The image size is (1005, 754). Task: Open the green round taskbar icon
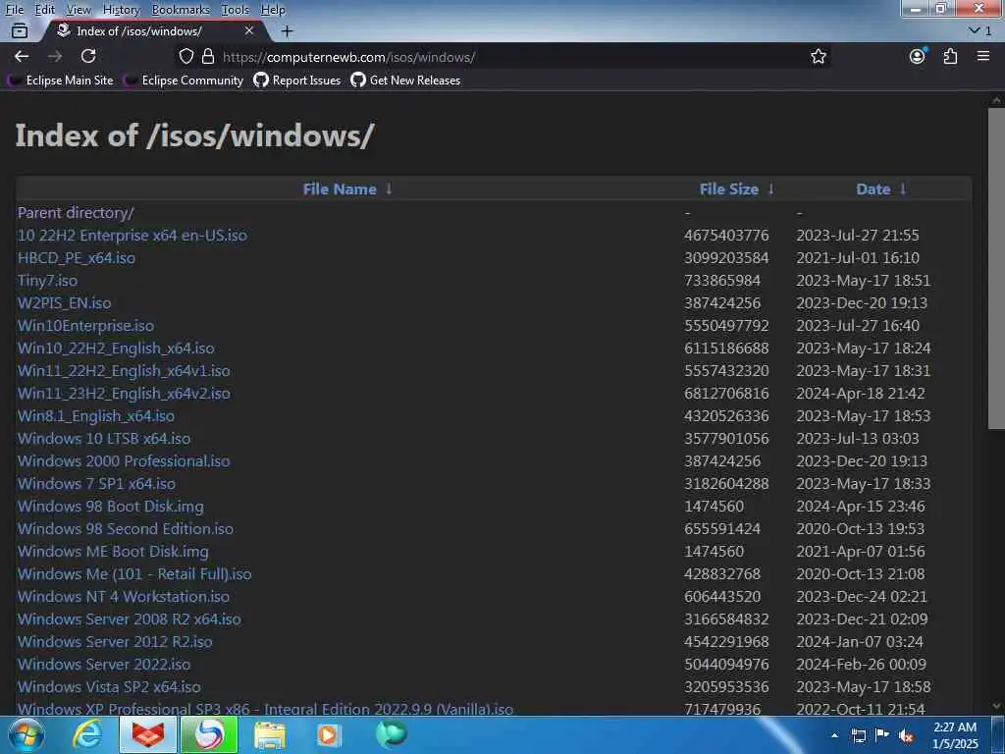[391, 732]
